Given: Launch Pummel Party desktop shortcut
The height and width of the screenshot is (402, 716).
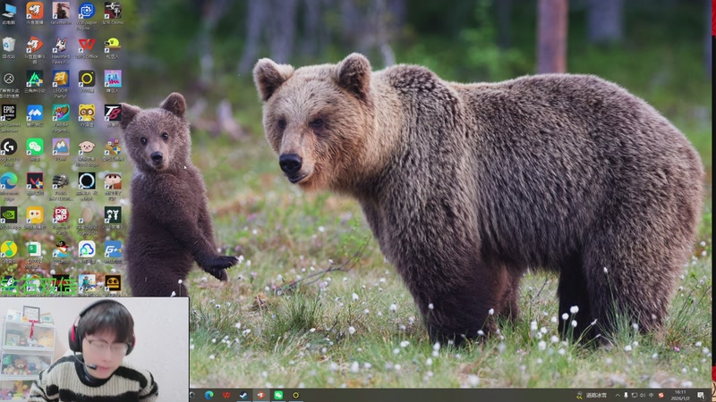Looking at the screenshot, I should point(61,220).
